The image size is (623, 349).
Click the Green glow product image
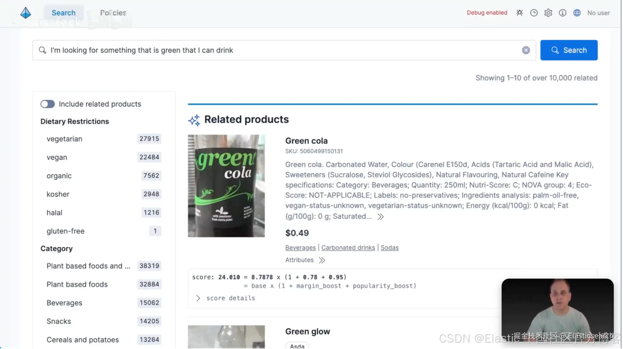coord(226,337)
